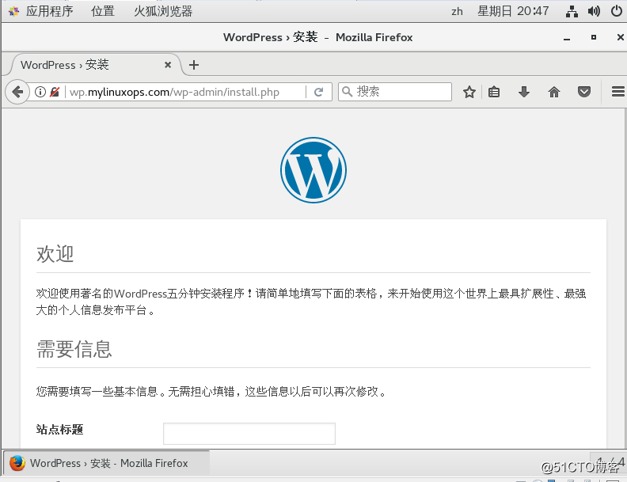The width and height of the screenshot is (627, 482).
Task: Open the clock 星期日 20:47
Action: point(513,11)
